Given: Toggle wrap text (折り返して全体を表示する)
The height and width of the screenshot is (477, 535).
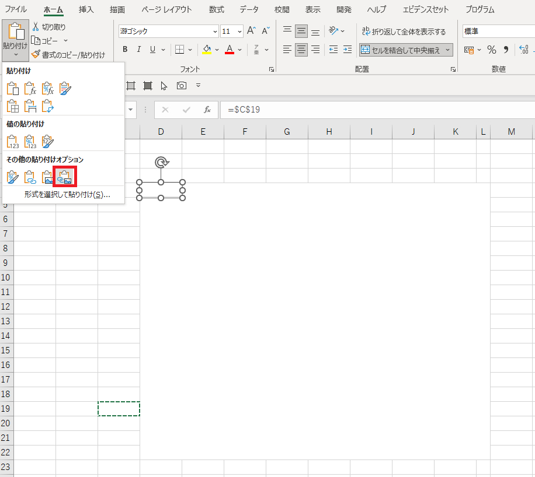Looking at the screenshot, I should coord(404,31).
